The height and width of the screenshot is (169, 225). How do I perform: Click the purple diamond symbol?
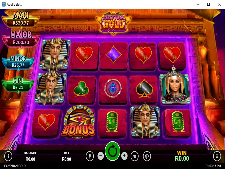click(x=113, y=55)
